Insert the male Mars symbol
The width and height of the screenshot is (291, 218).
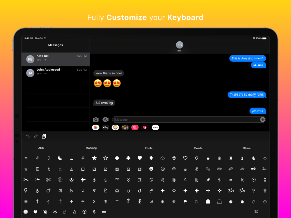point(49,191)
